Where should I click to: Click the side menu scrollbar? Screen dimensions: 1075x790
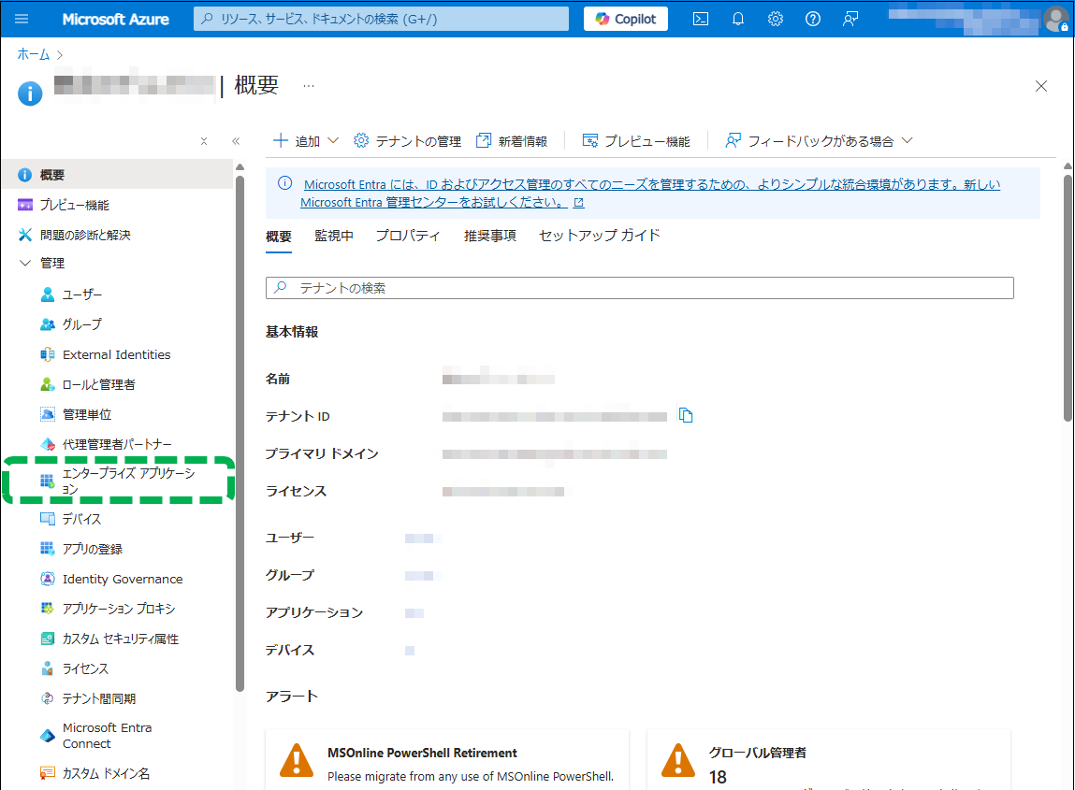coord(240,433)
